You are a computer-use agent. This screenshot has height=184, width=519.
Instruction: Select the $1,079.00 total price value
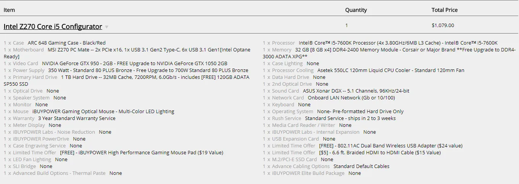click(443, 26)
